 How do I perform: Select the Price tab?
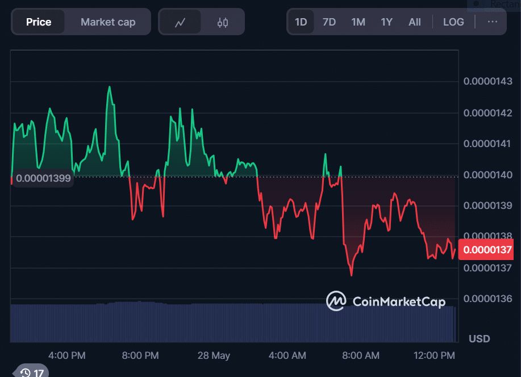coord(39,22)
